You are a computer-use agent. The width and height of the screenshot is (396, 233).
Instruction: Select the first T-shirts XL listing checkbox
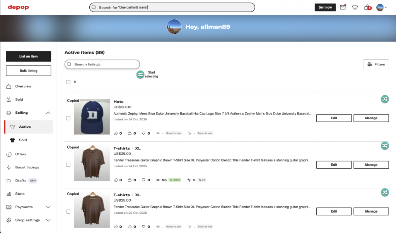[x=68, y=165]
